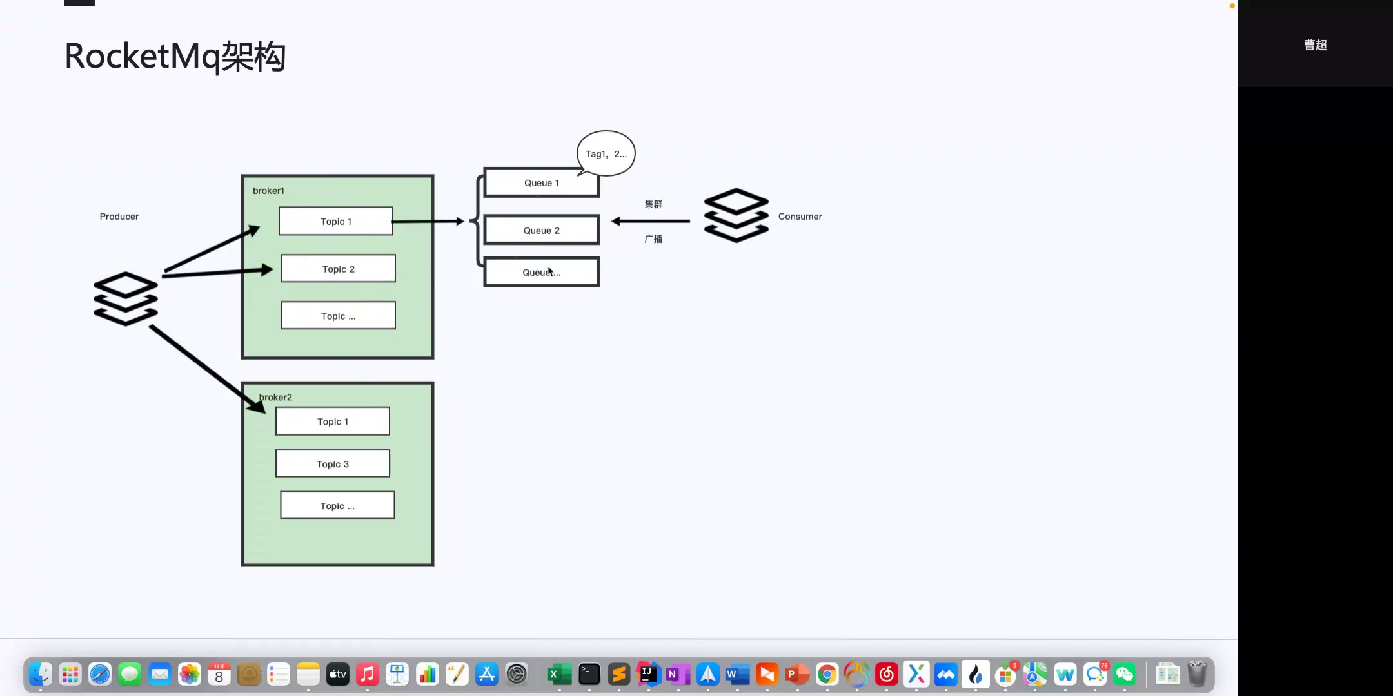Screen dimensions: 1393x696
Task: Open Launchpad in the dock
Action: (x=70, y=675)
